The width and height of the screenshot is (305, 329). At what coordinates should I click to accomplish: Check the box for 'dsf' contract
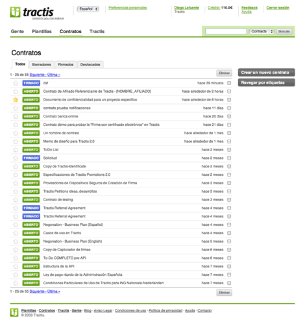click(x=229, y=83)
